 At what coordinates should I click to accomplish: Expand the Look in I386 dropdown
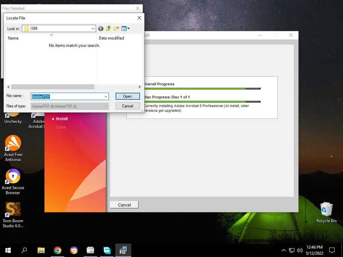coord(93,29)
